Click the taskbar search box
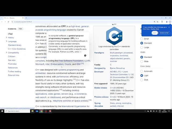The height and width of the screenshot is (129, 172). [17, 111]
